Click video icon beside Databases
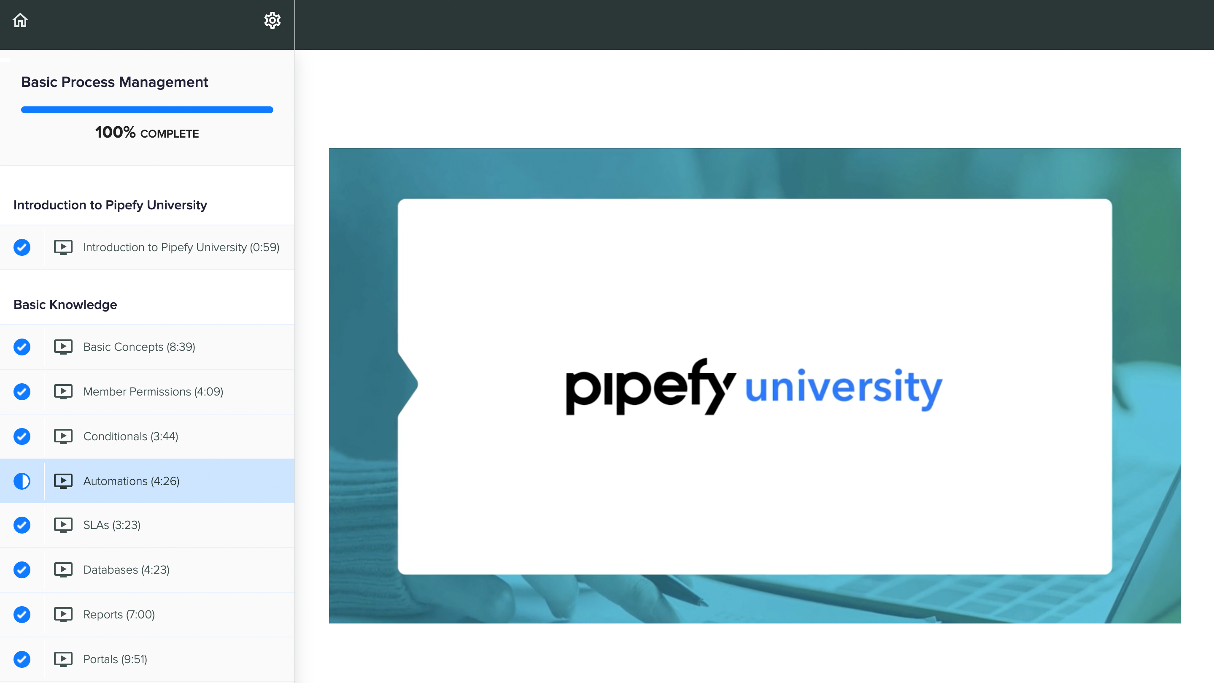The image size is (1214, 683). 63,570
